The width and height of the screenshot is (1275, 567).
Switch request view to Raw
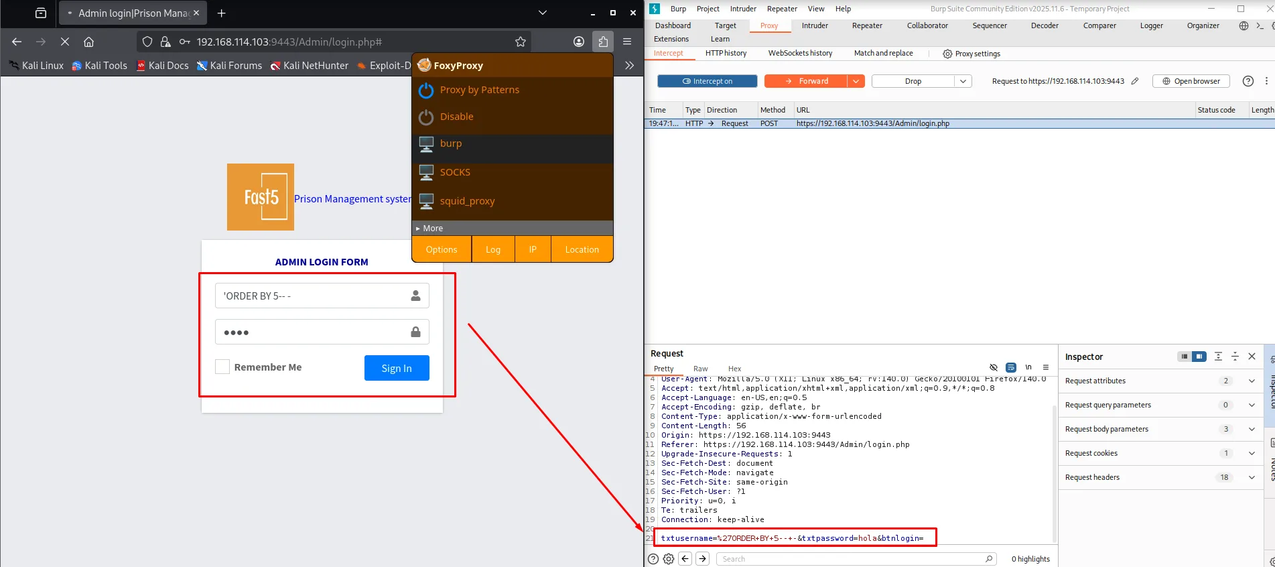point(700,369)
